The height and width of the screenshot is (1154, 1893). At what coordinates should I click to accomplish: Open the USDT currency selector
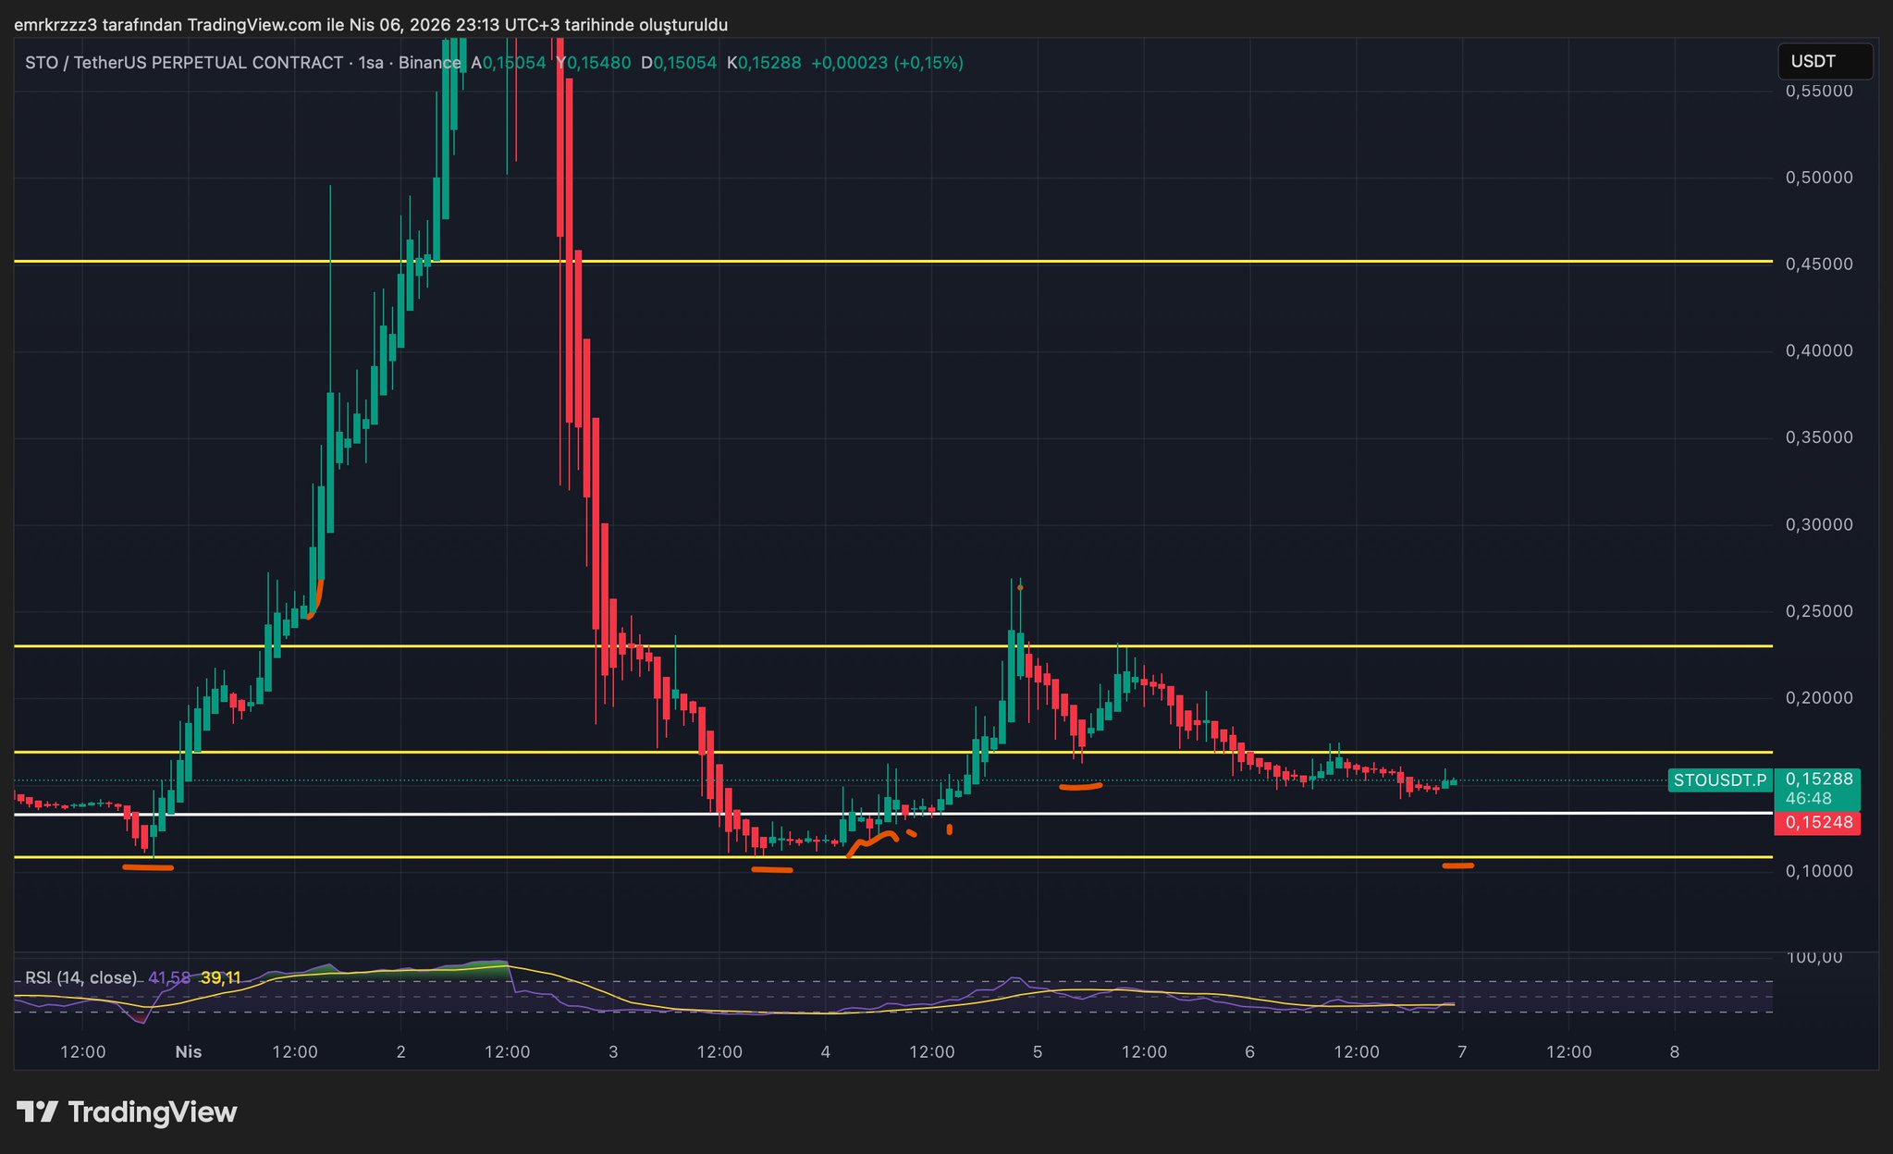[x=1824, y=62]
